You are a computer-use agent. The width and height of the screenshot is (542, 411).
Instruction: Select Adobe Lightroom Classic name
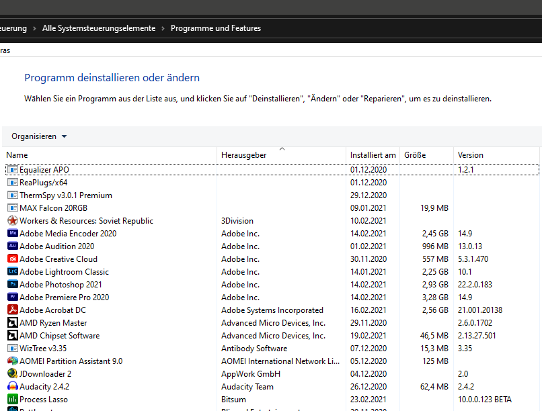(x=65, y=271)
